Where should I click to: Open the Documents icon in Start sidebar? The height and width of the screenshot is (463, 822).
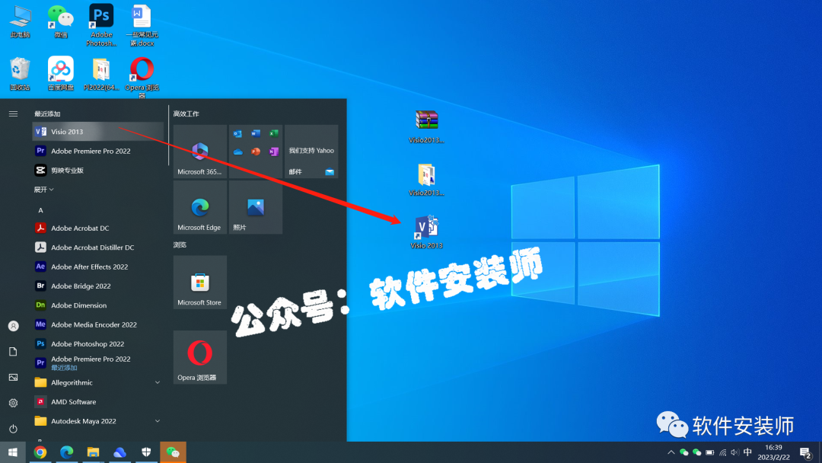13,352
